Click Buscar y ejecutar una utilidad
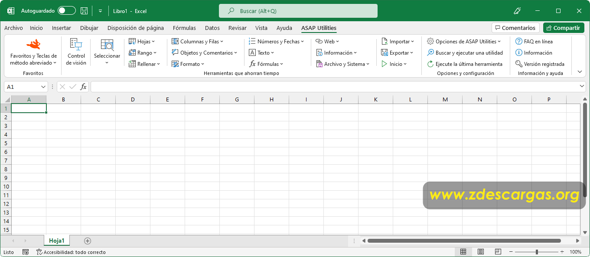The height and width of the screenshot is (257, 590). [465, 53]
